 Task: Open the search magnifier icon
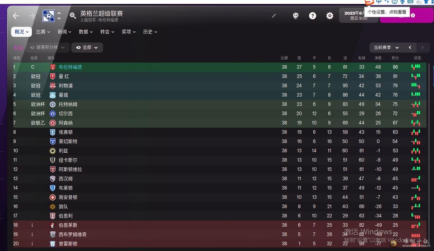73,16
